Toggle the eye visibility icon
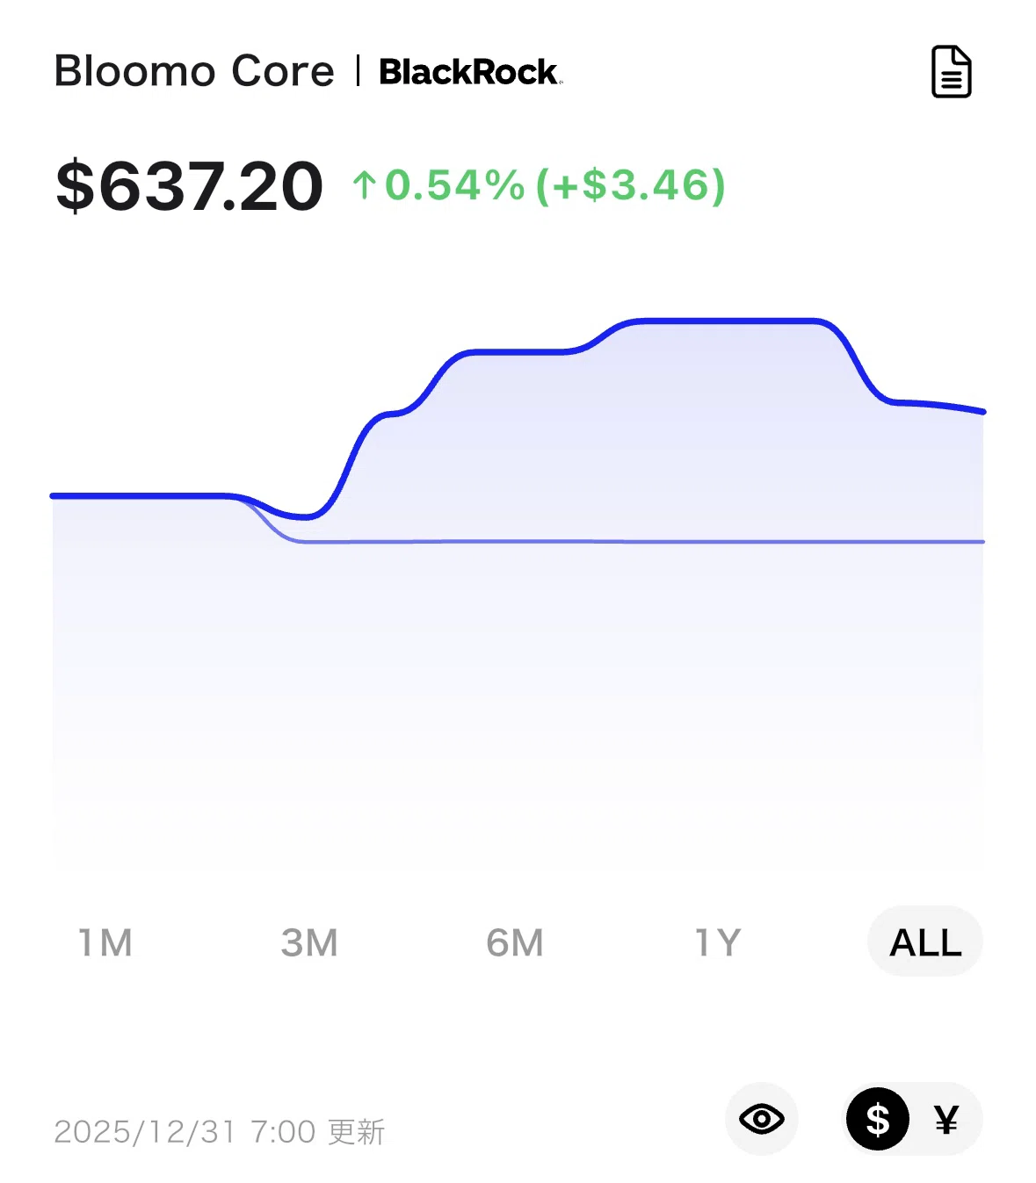The image size is (1036, 1183). 761,1119
